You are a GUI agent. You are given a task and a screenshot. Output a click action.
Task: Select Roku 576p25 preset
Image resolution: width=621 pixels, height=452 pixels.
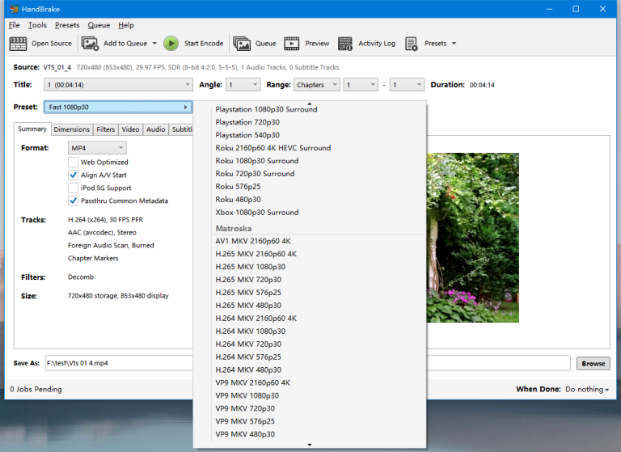(238, 187)
